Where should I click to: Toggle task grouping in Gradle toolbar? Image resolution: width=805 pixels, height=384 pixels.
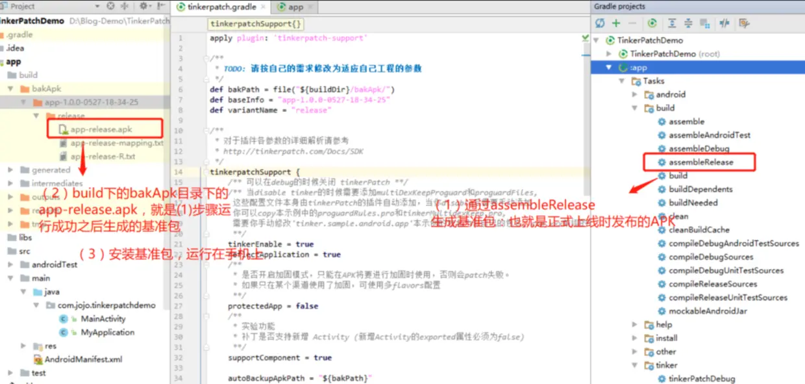[704, 23]
